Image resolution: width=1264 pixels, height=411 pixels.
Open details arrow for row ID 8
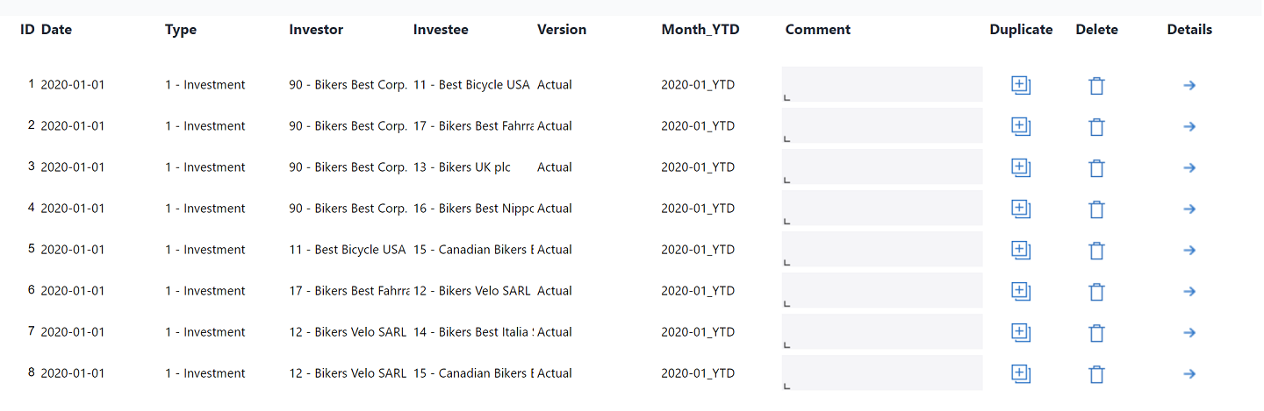tap(1189, 373)
